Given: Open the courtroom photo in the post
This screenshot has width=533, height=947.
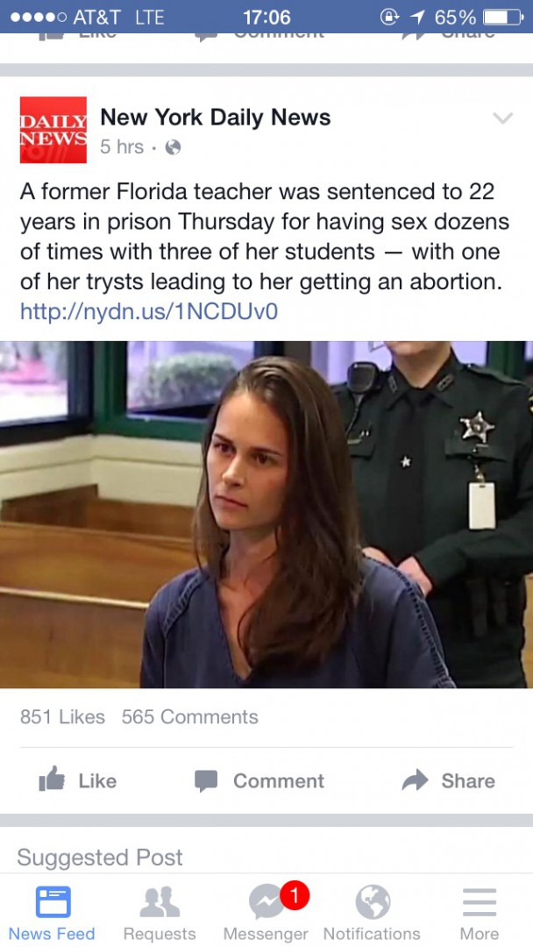Looking at the screenshot, I should tap(266, 515).
